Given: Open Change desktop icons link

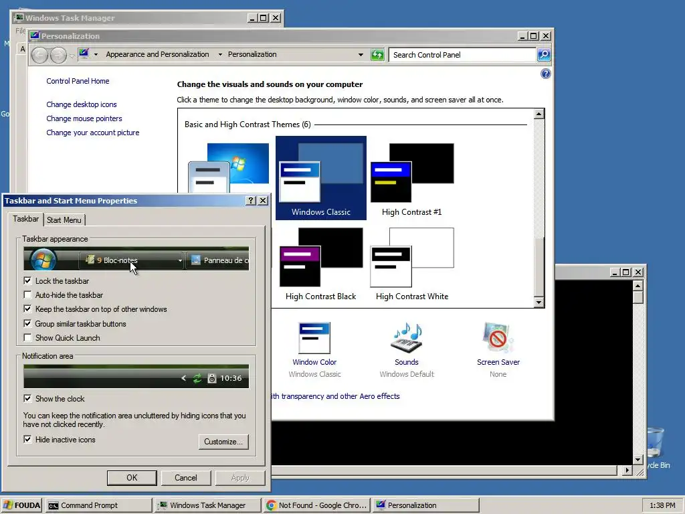Looking at the screenshot, I should click(x=81, y=104).
